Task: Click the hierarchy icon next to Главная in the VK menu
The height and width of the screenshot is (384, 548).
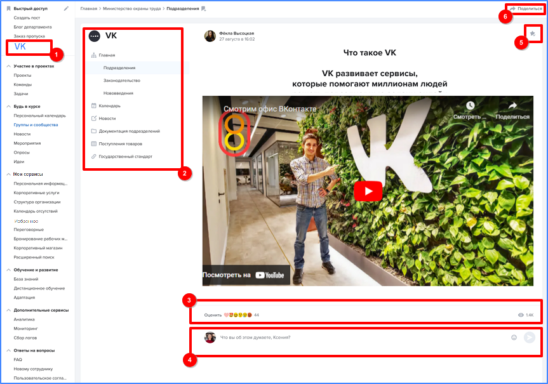Action: click(x=94, y=55)
